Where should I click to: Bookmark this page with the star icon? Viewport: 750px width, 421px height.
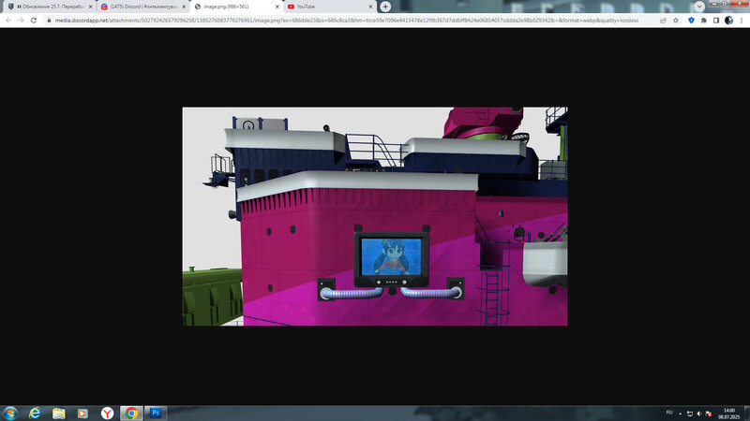click(676, 21)
